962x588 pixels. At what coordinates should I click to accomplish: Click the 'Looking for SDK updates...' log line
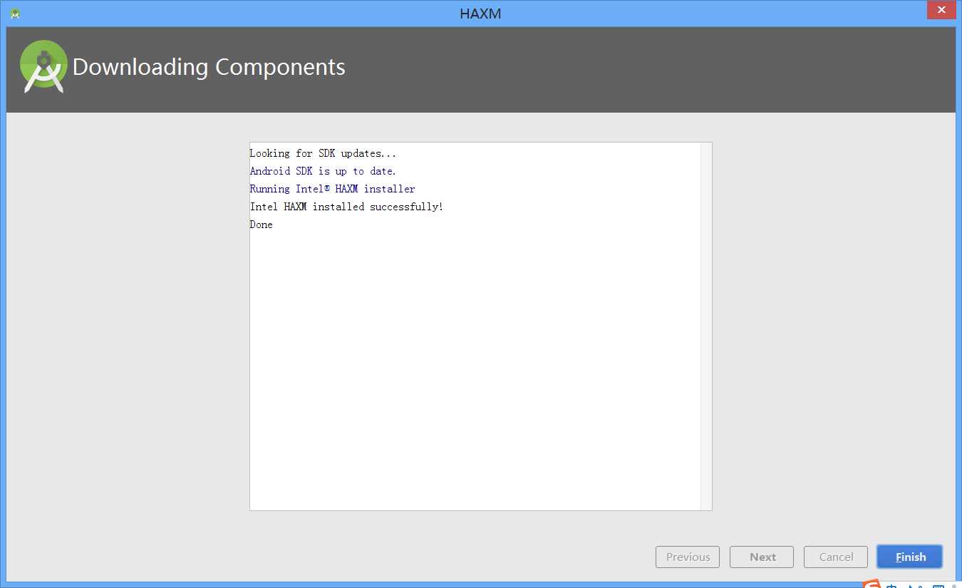coord(323,153)
